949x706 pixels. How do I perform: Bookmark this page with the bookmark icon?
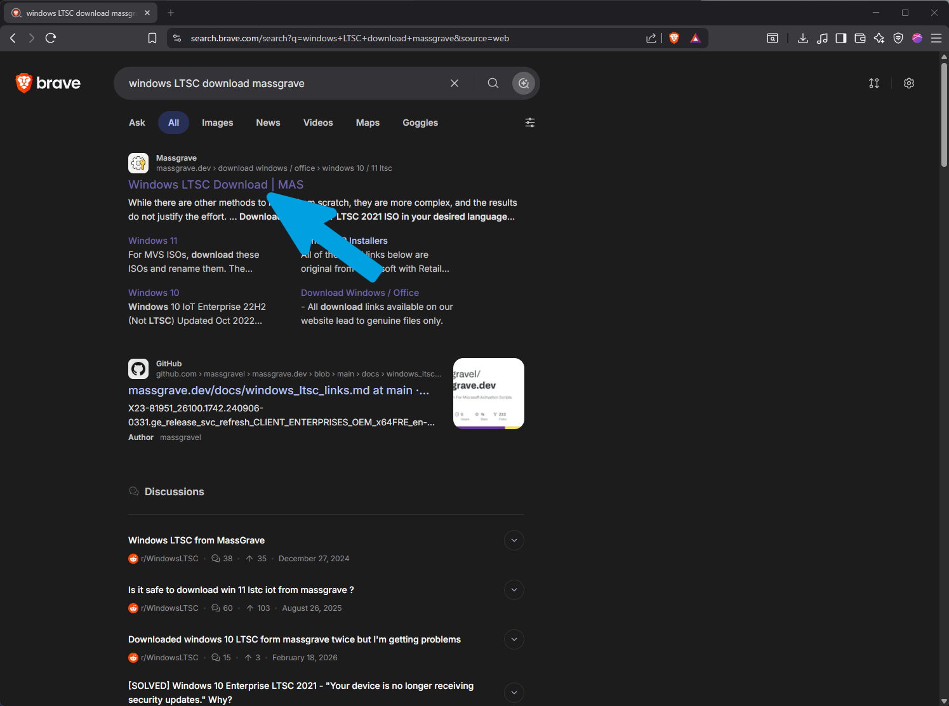(x=152, y=38)
